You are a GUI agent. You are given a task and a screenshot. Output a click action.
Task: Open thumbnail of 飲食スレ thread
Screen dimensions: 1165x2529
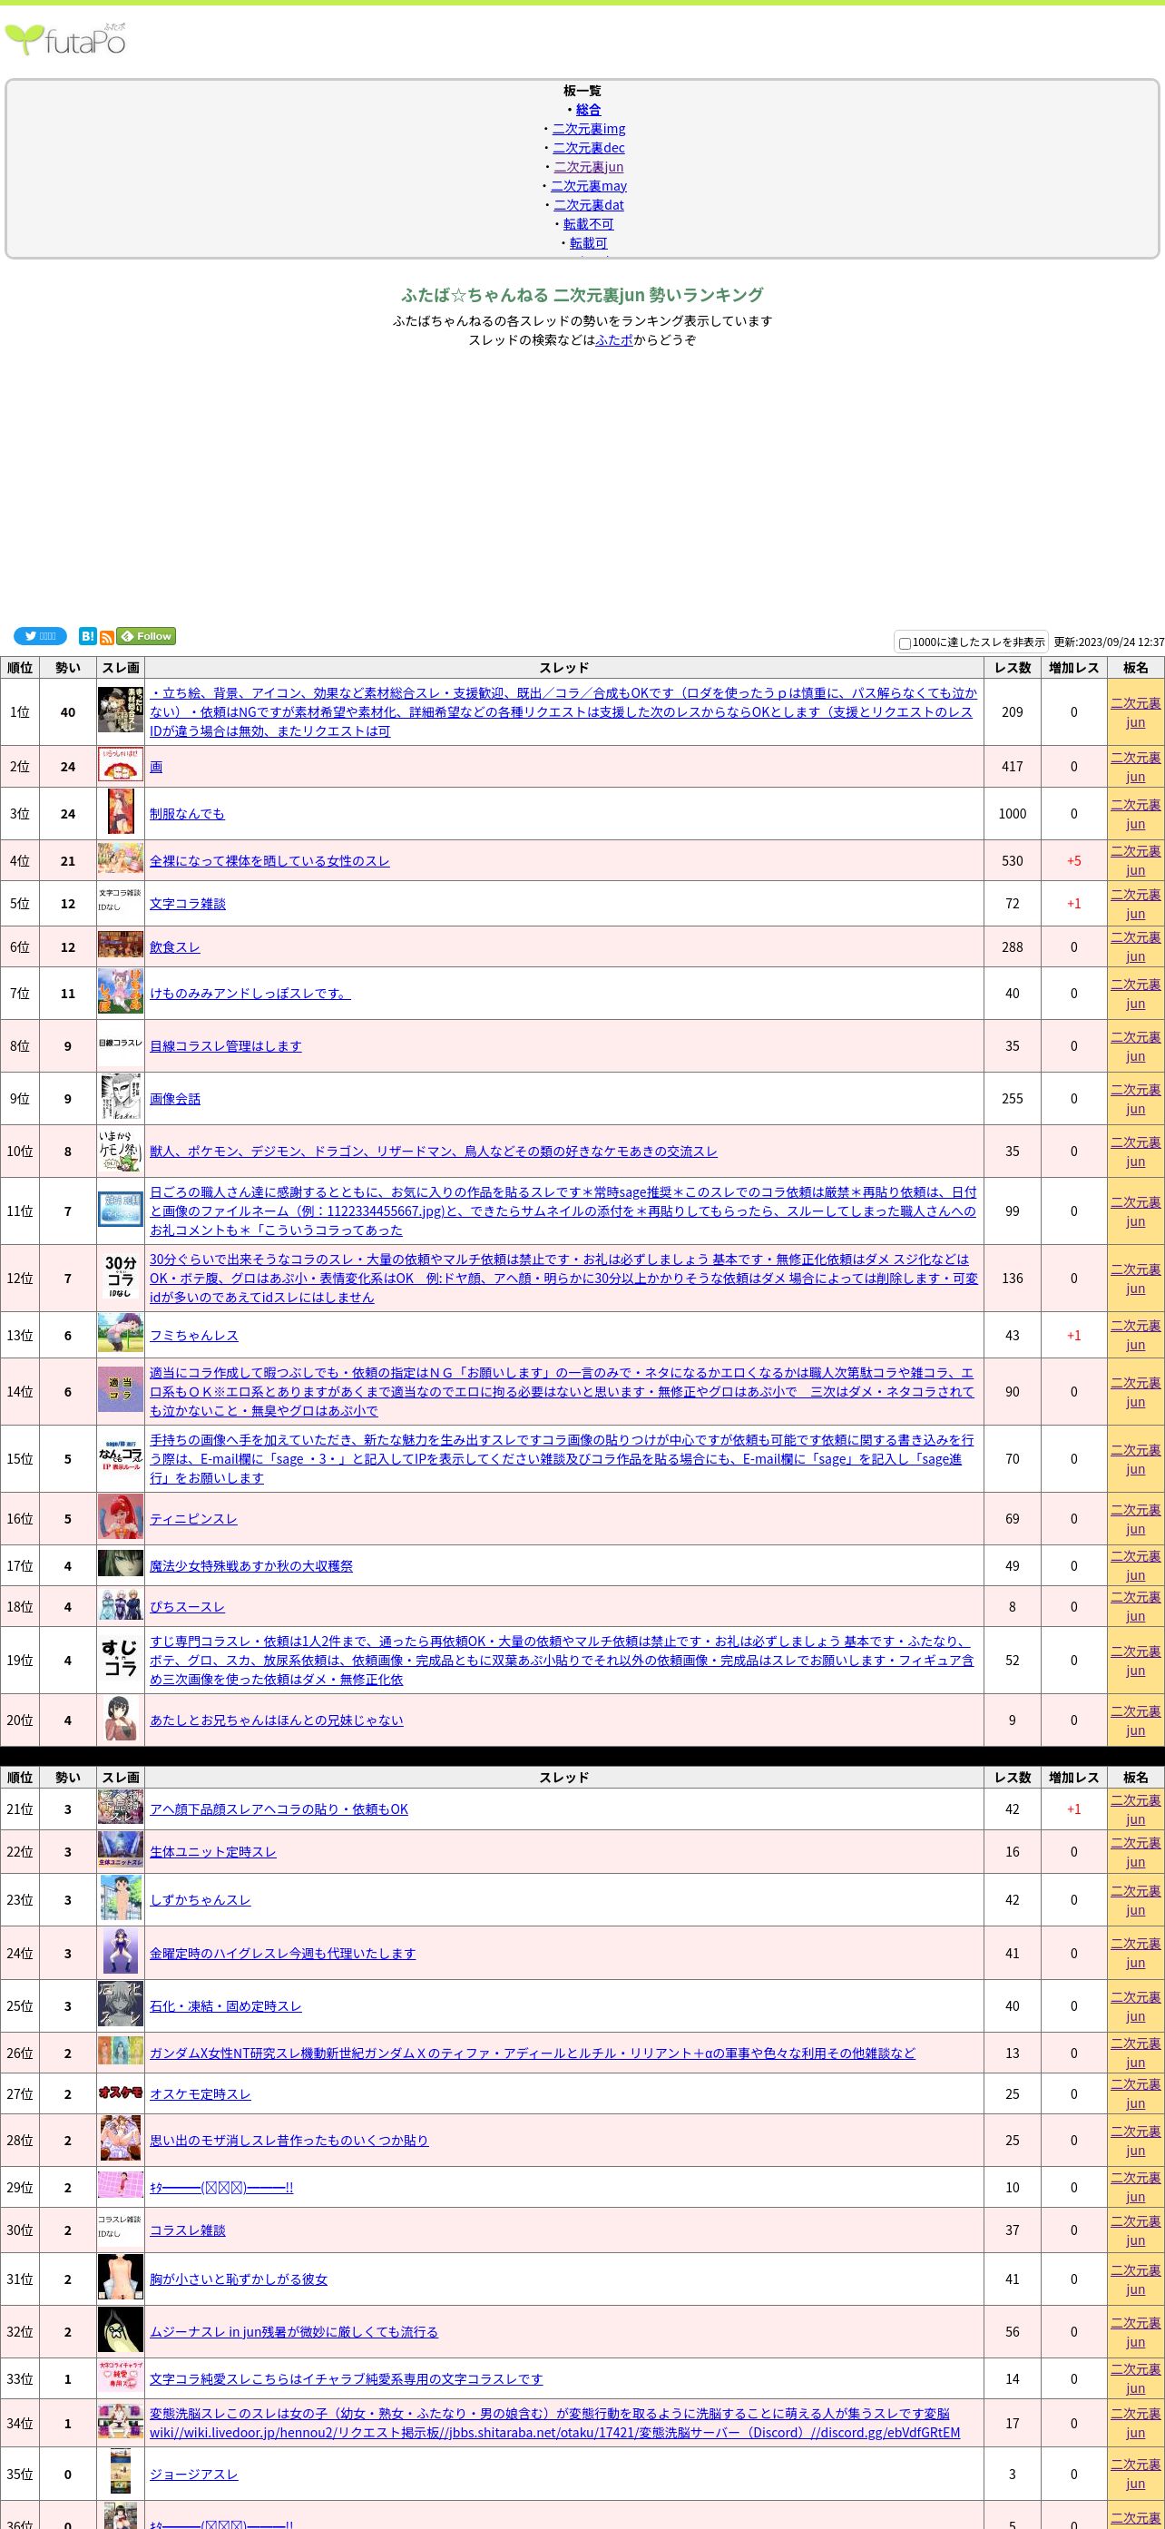click(x=121, y=946)
